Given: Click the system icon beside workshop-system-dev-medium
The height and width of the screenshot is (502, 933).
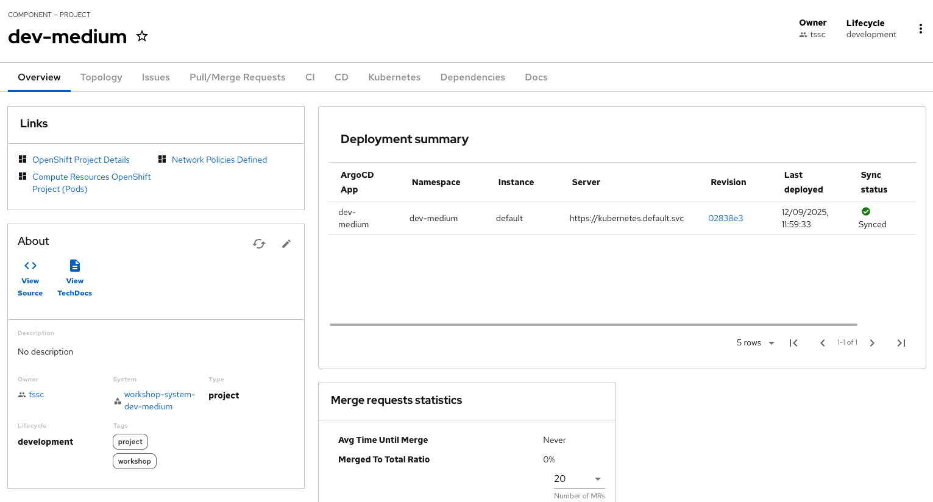Looking at the screenshot, I should [x=118, y=401].
